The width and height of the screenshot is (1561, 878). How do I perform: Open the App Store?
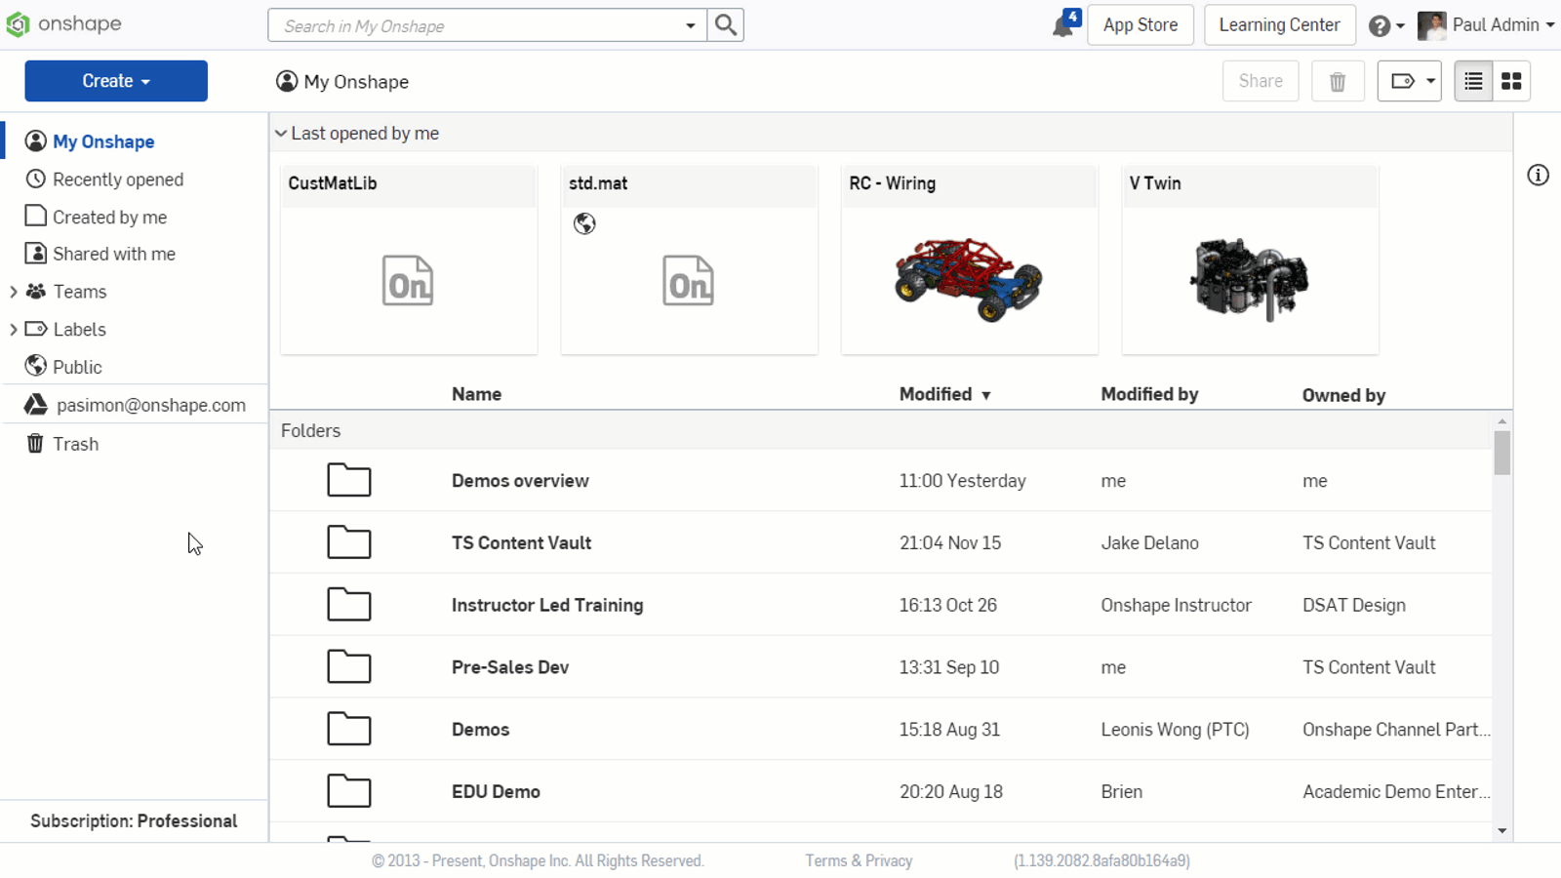(x=1141, y=24)
